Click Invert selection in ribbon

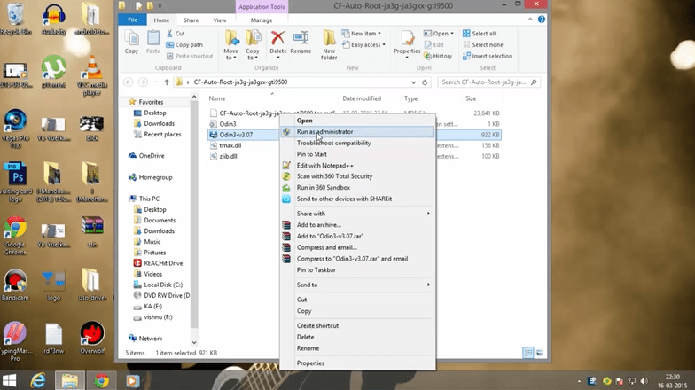pyautogui.click(x=488, y=57)
